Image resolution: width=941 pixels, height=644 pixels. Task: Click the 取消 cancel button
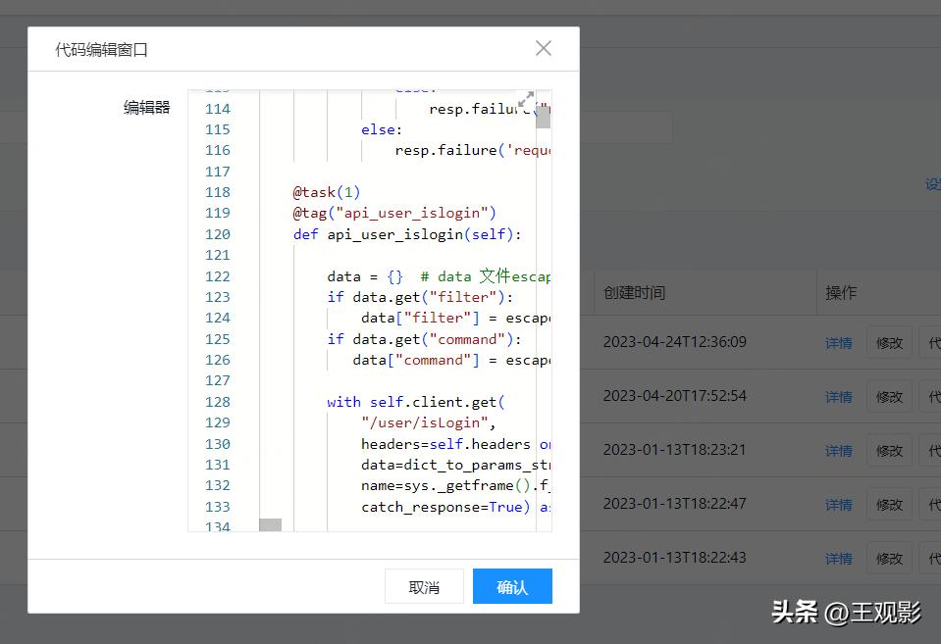point(424,585)
